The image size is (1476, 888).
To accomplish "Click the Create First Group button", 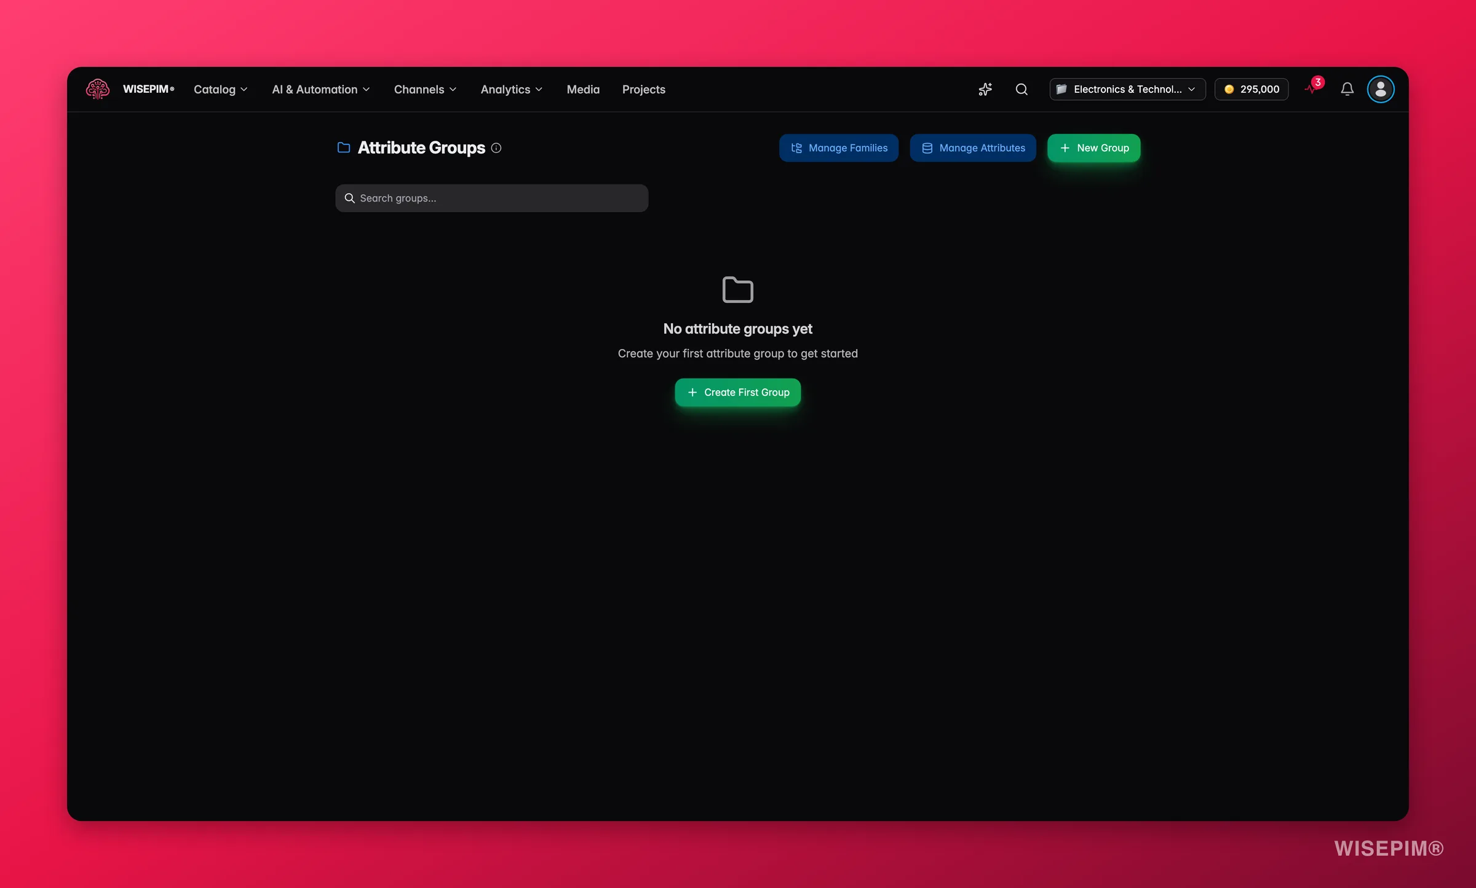I will tap(737, 392).
